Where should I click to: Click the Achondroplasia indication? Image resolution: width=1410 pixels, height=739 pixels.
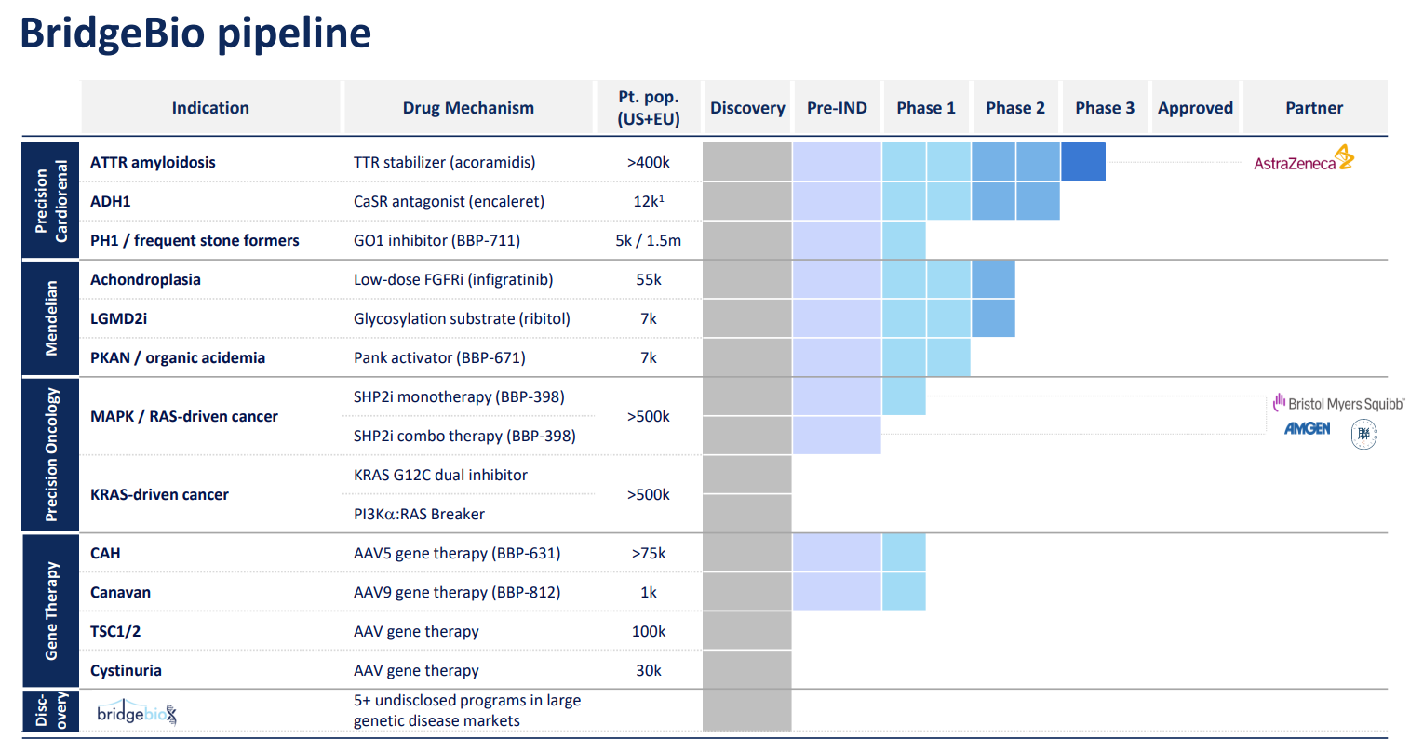click(145, 279)
